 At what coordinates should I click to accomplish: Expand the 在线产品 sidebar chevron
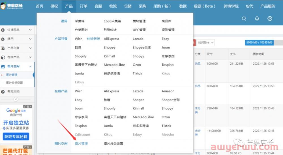(30, 57)
